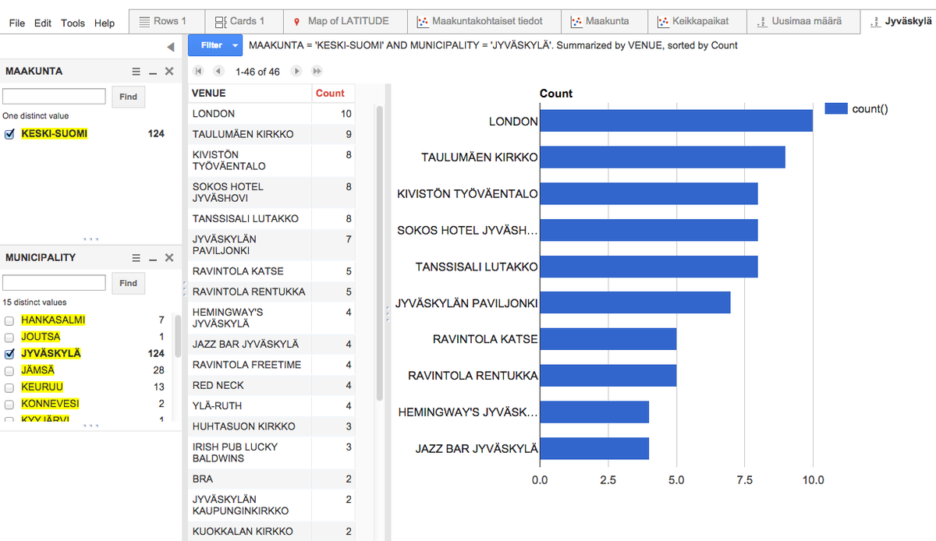This screenshot has width=936, height=541.
Task: Click the venue table vertical scrollbar
Action: 380,253
